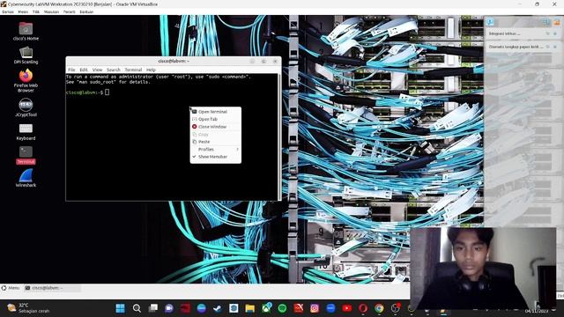
Task: Open Spotify from the taskbar
Action: coord(282,308)
